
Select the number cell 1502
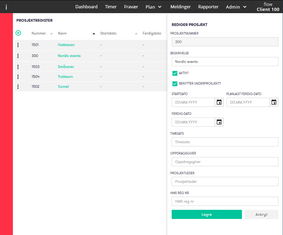coord(35,87)
